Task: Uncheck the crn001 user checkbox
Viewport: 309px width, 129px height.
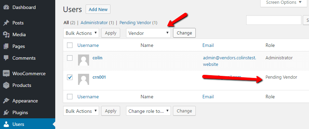Action: (x=70, y=77)
